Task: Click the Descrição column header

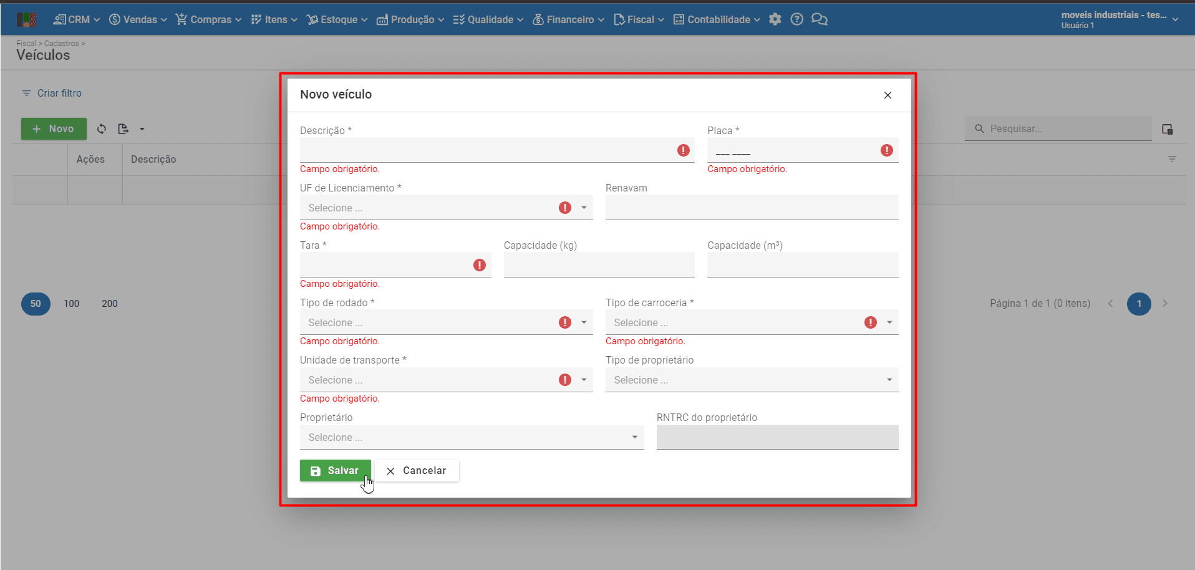Action: 153,160
